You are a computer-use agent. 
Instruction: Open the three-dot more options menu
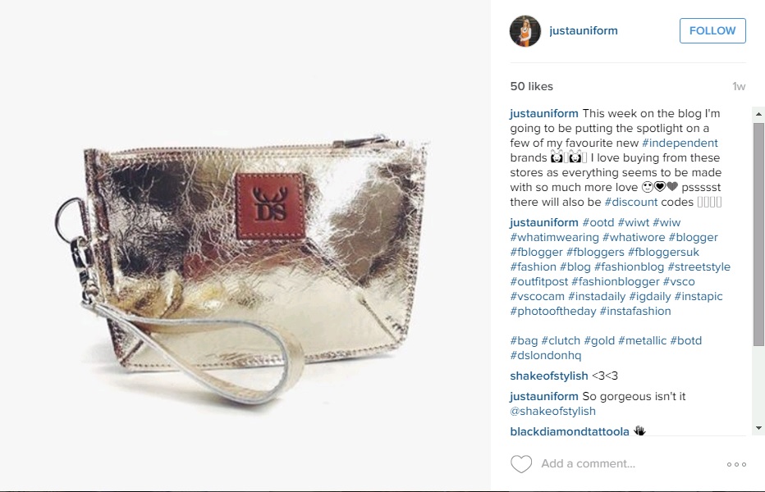coord(736,464)
